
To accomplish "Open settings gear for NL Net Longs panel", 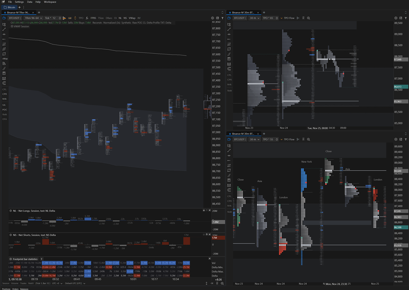I will [11, 211].
